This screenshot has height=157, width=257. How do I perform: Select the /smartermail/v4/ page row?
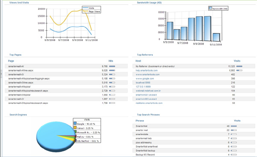pyautogui.click(x=66, y=66)
